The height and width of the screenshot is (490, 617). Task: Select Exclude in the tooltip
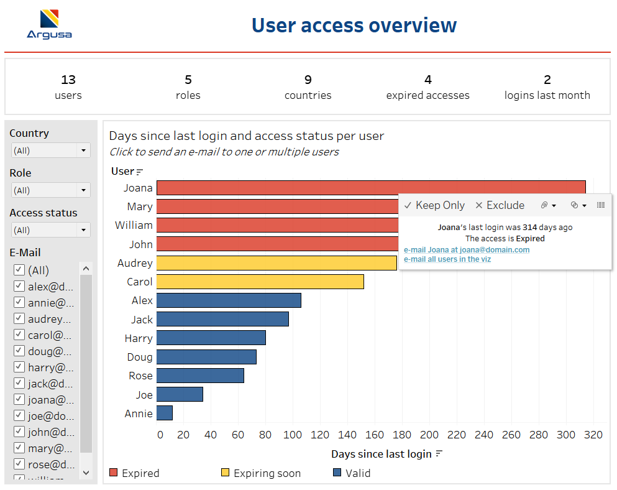tap(500, 205)
